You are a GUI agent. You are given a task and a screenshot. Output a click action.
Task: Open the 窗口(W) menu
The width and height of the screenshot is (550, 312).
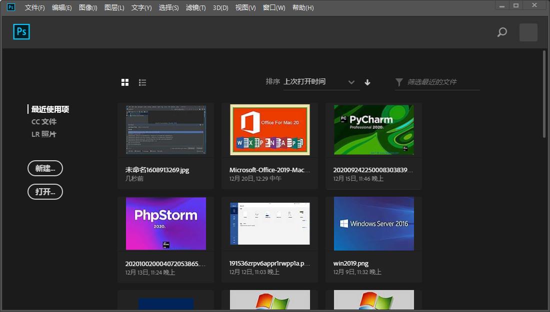pyautogui.click(x=274, y=7)
